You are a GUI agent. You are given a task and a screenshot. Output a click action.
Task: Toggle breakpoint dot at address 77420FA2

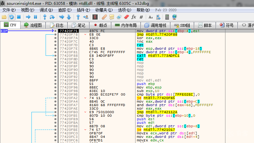point(56,98)
